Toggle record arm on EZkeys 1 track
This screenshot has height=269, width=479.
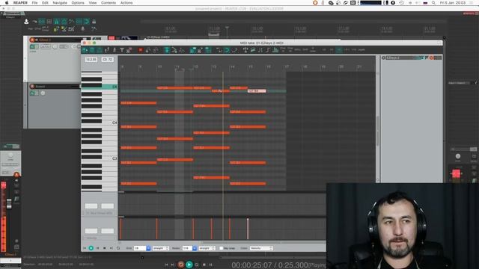[32, 40]
